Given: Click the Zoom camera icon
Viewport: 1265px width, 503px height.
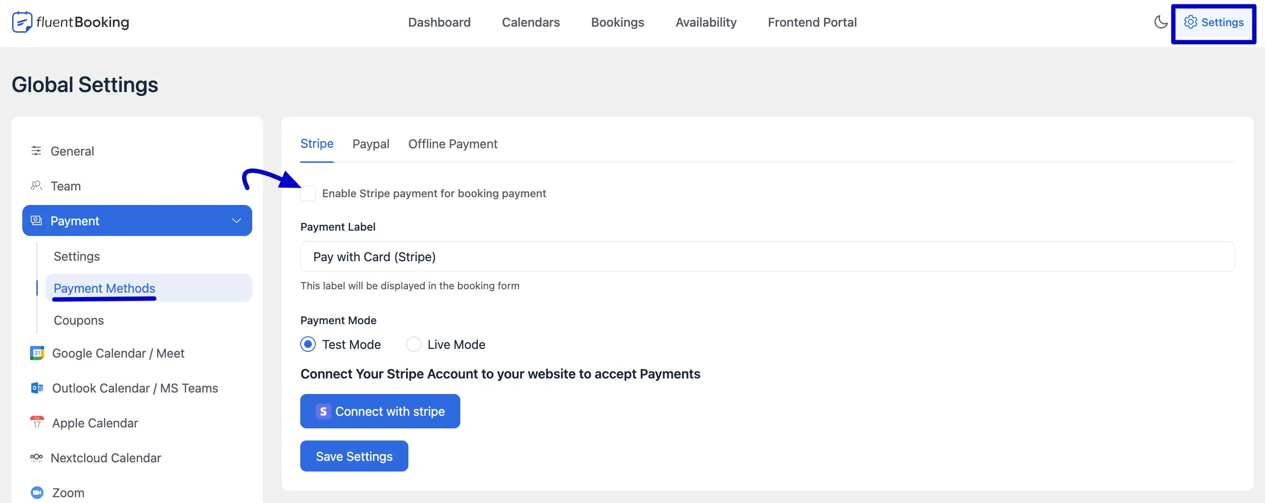Looking at the screenshot, I should pos(37,492).
